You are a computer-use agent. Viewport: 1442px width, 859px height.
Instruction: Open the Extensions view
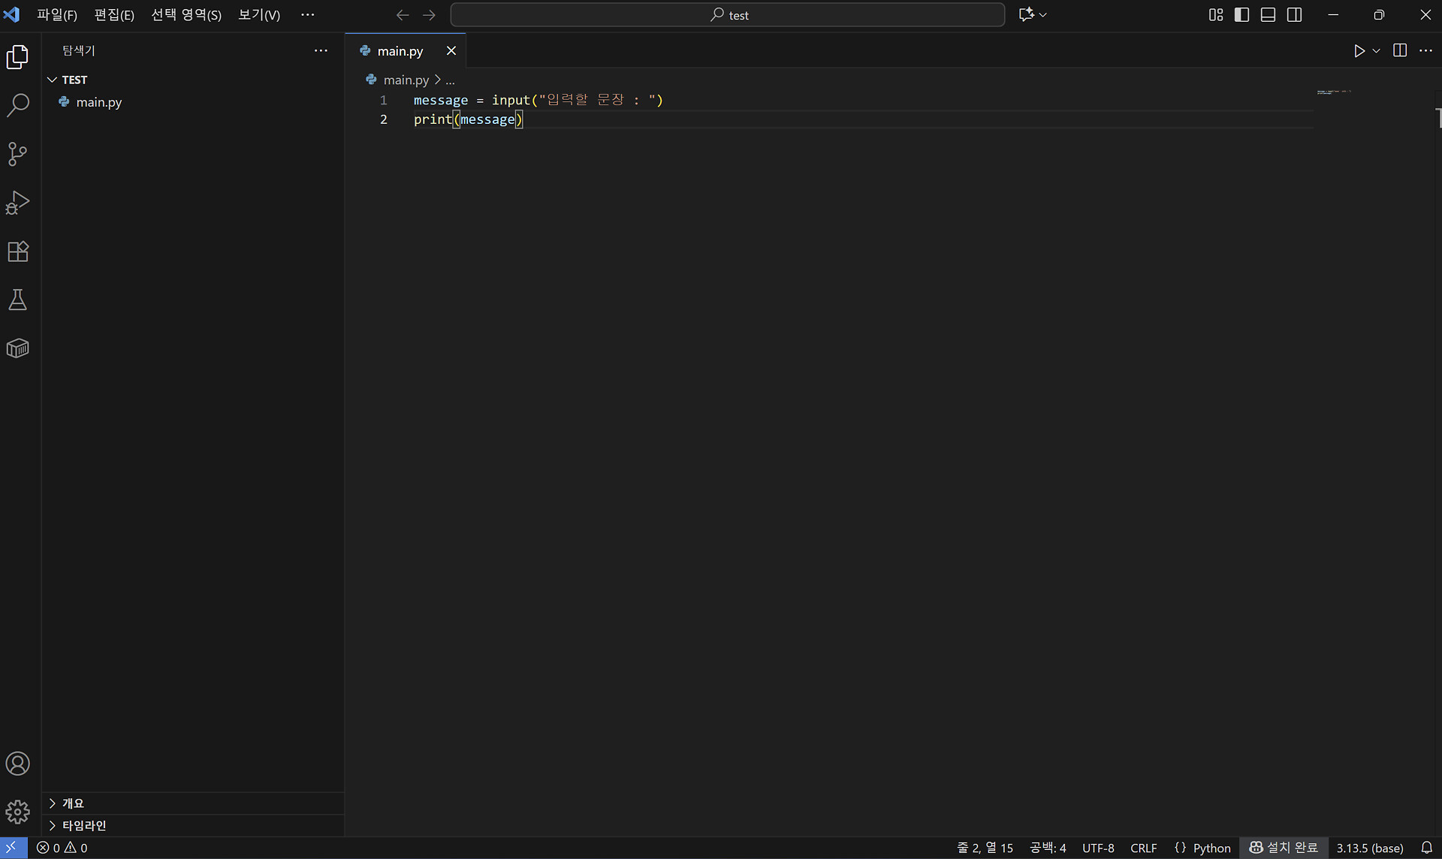click(x=17, y=252)
